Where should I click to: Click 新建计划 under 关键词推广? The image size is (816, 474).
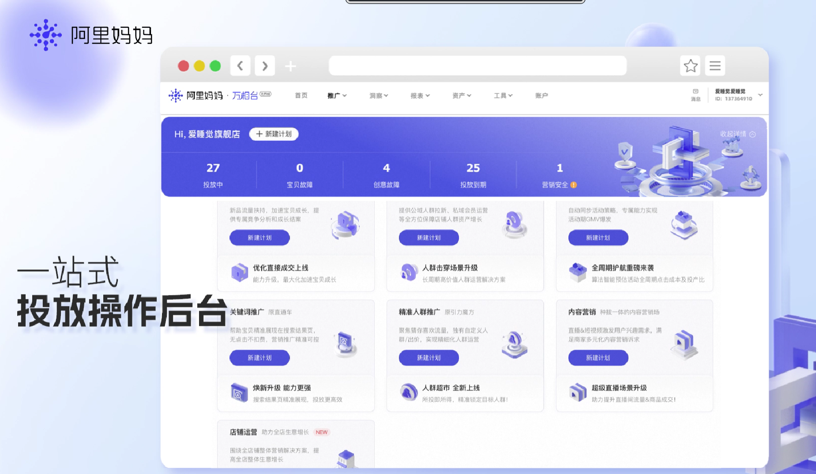[259, 358]
